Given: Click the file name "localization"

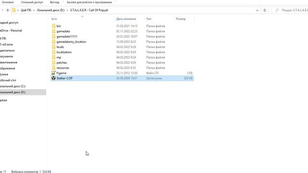Looking at the screenshot, I should pyautogui.click(x=64, y=52).
